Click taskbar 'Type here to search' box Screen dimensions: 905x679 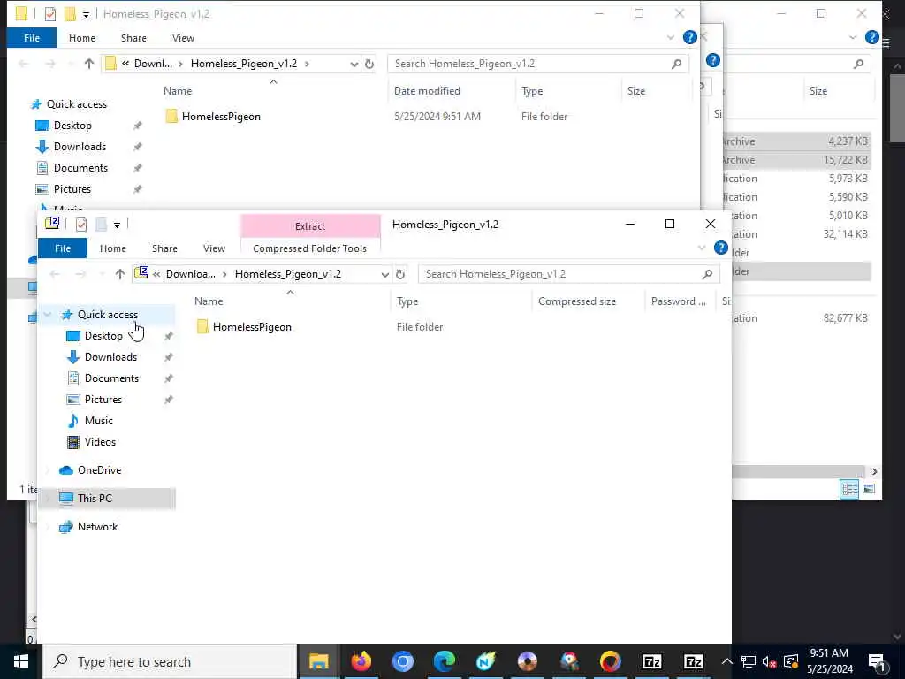pos(171,661)
